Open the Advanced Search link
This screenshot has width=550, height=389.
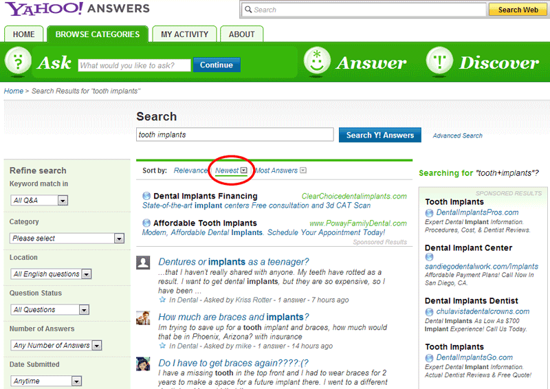point(457,136)
